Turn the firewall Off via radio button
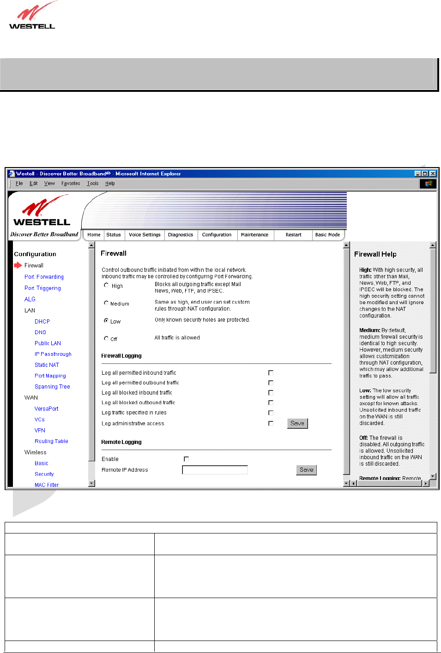 coord(106,338)
